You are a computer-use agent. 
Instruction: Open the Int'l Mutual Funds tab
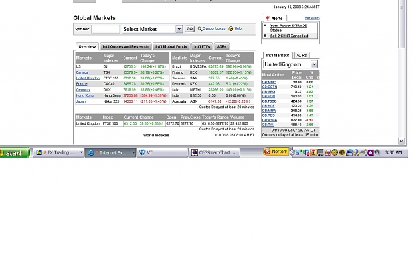click(171, 47)
